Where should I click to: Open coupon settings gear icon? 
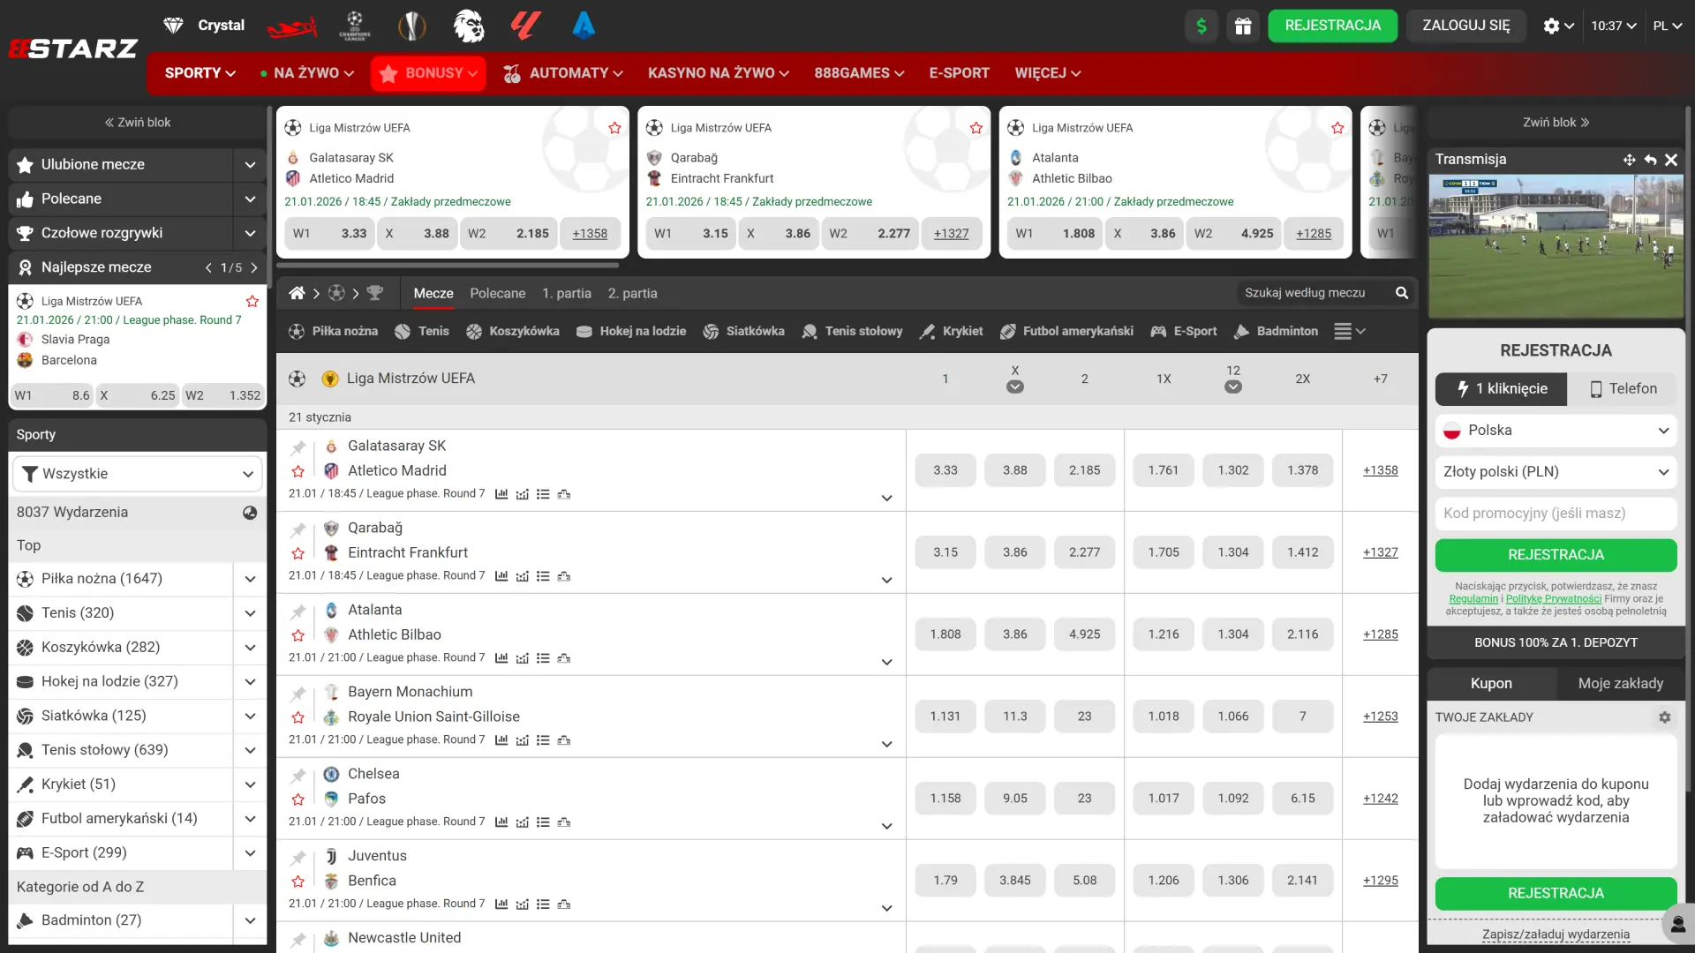click(x=1664, y=717)
